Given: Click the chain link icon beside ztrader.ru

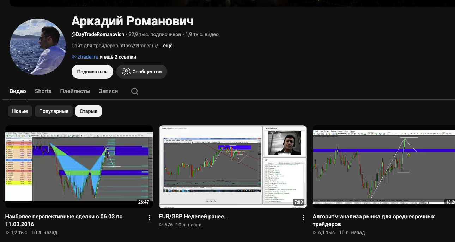Looking at the screenshot, I should tap(74, 57).
